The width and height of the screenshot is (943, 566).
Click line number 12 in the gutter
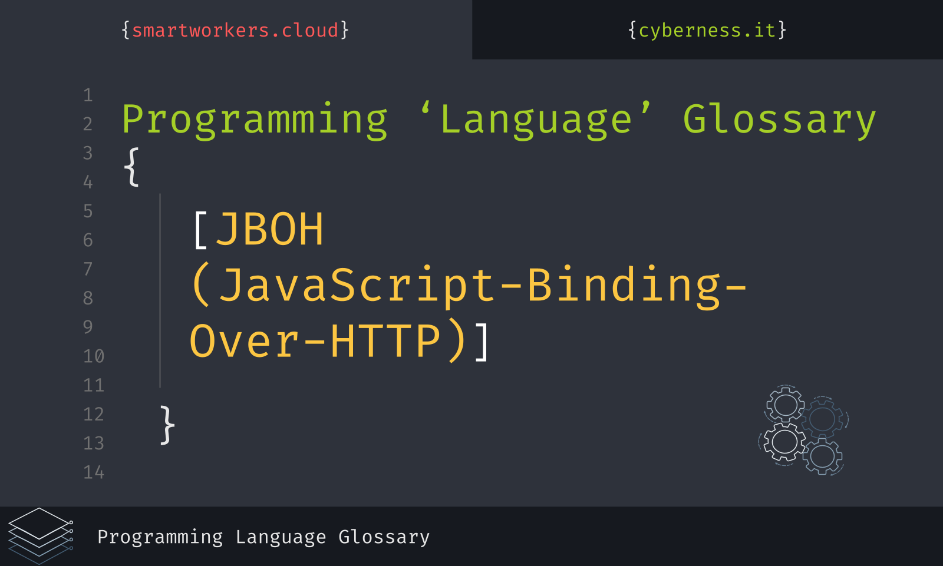click(94, 414)
